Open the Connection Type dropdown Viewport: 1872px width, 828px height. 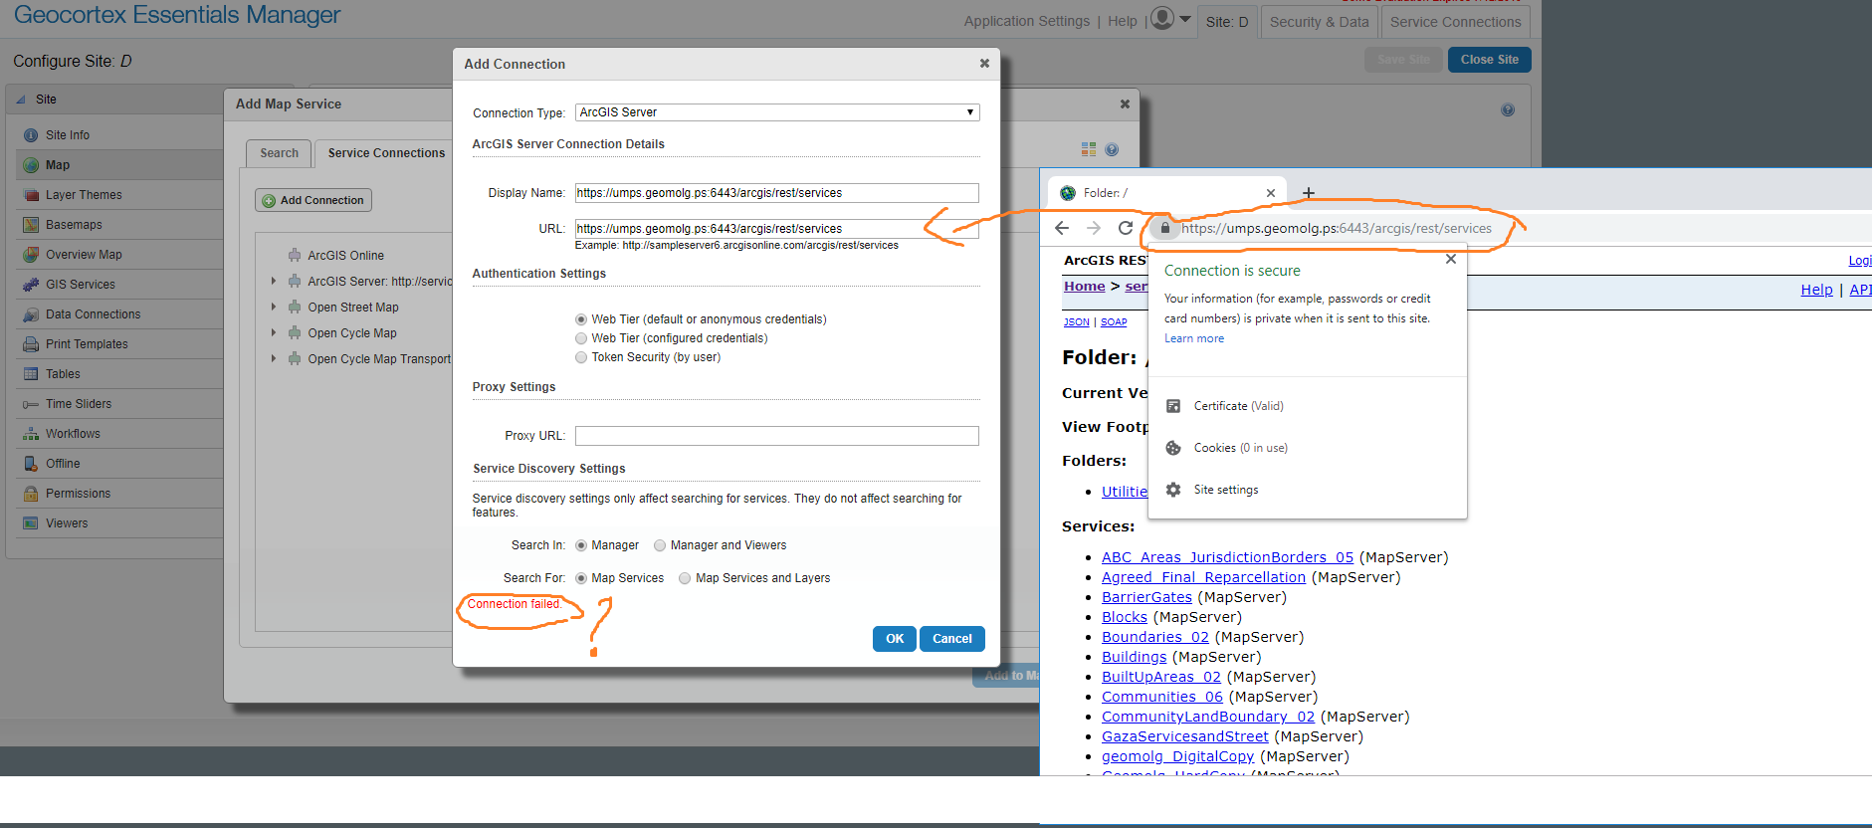point(777,112)
